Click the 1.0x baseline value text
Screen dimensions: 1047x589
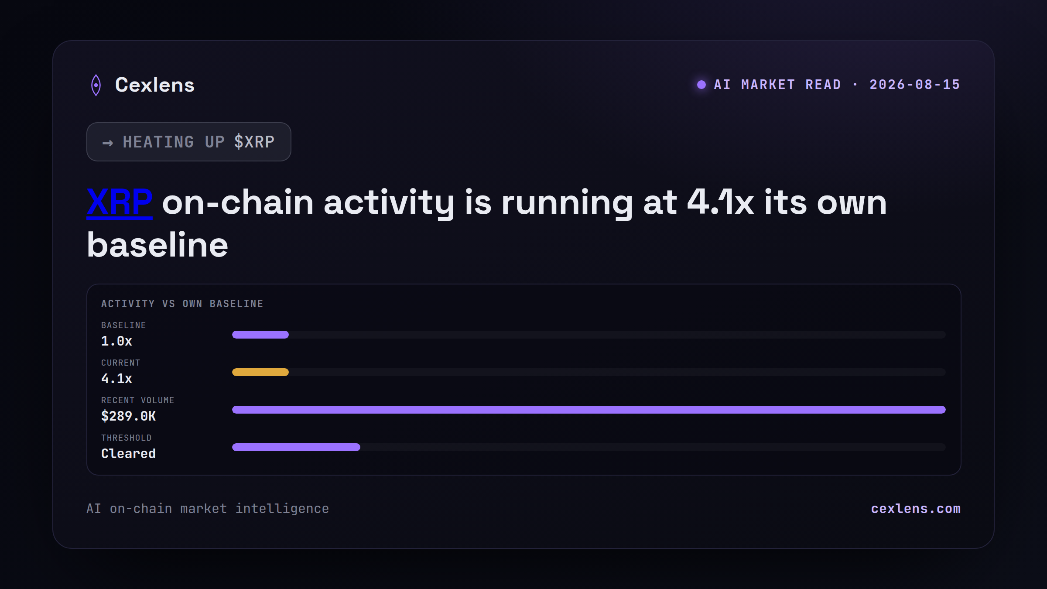tap(116, 341)
